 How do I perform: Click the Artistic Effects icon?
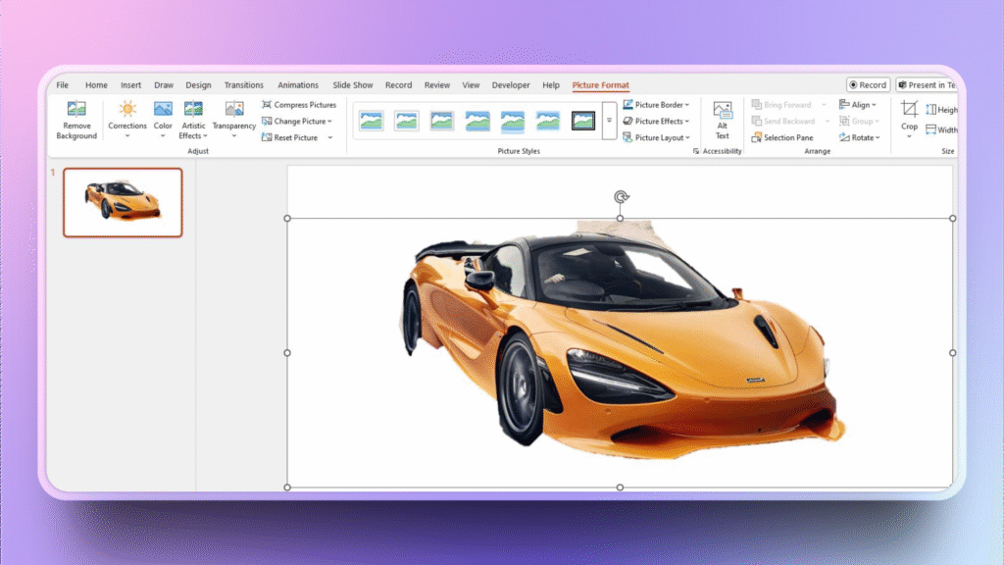193,110
